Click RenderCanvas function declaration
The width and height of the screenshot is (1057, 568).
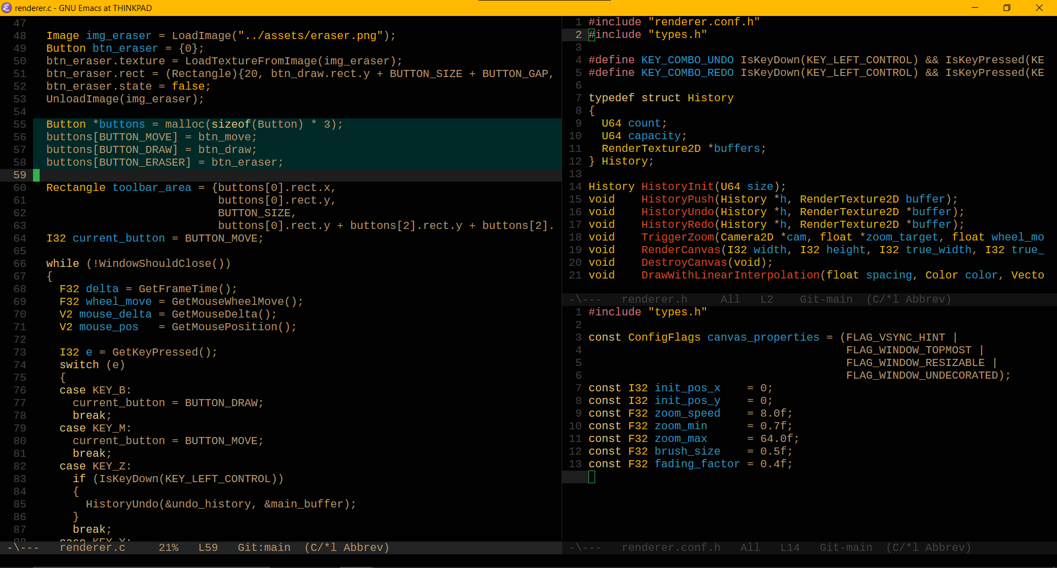[681, 250]
